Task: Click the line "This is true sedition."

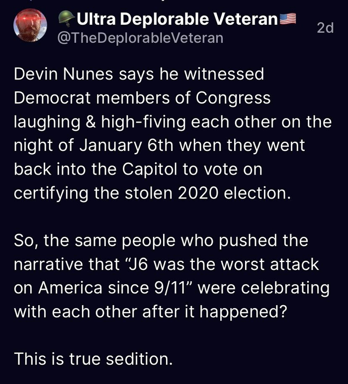Action: pyautogui.click(x=93, y=359)
